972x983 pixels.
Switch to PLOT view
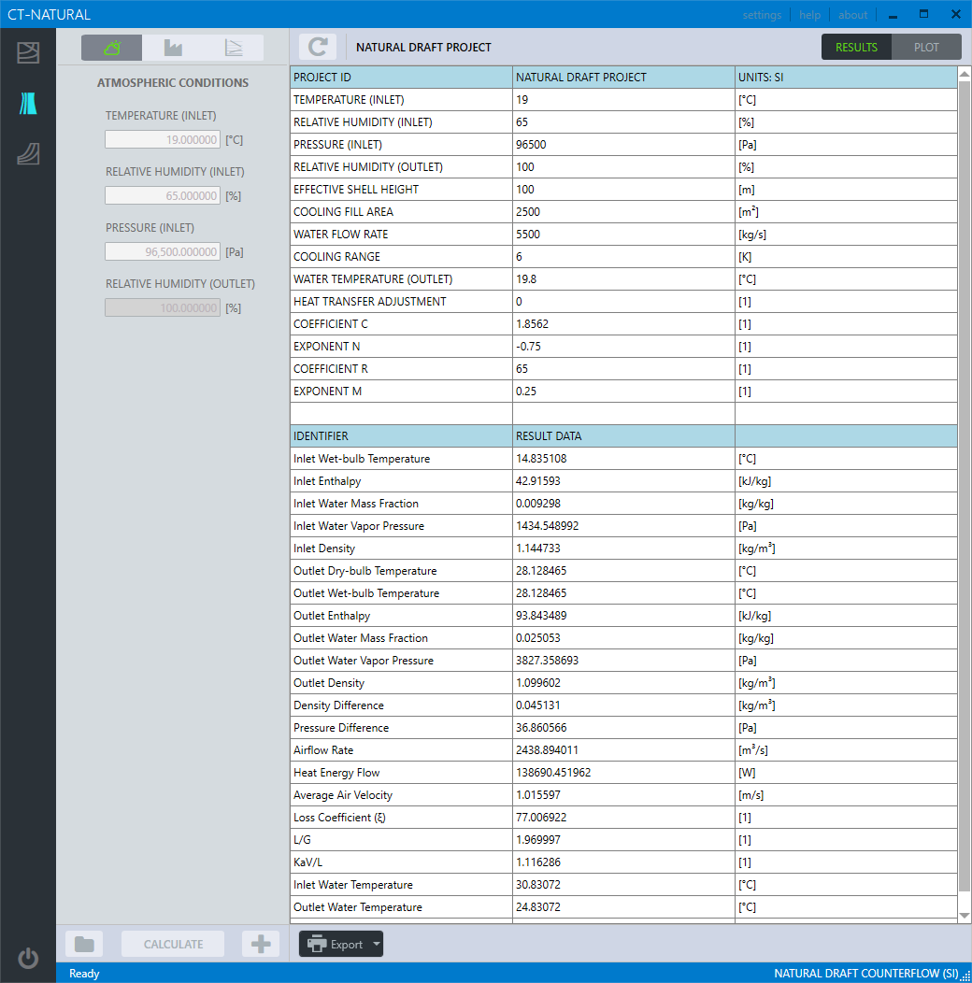point(926,47)
